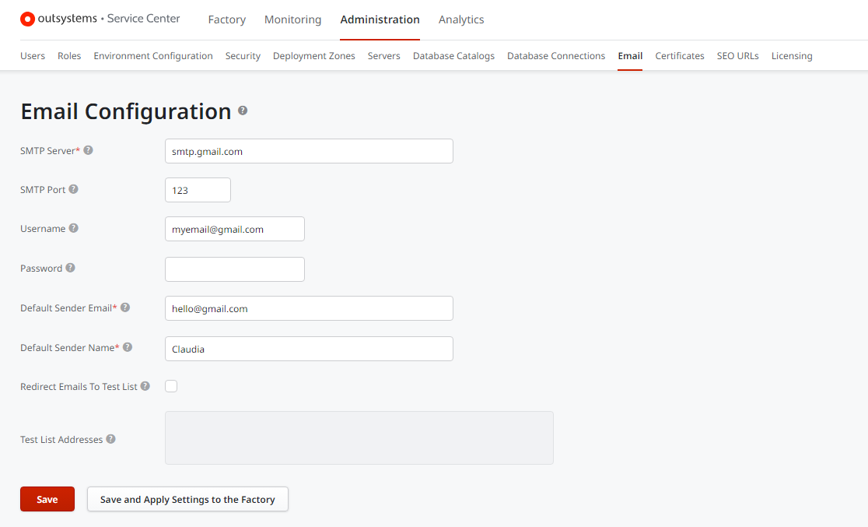Image resolution: width=868 pixels, height=527 pixels.
Task: Click help icon next to SMTP Port
Action: [x=73, y=189]
